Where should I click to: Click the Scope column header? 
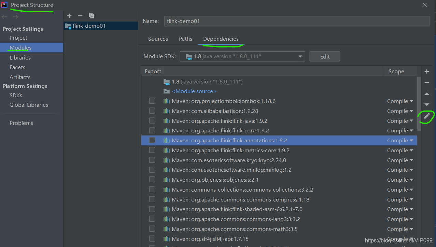(x=401, y=71)
